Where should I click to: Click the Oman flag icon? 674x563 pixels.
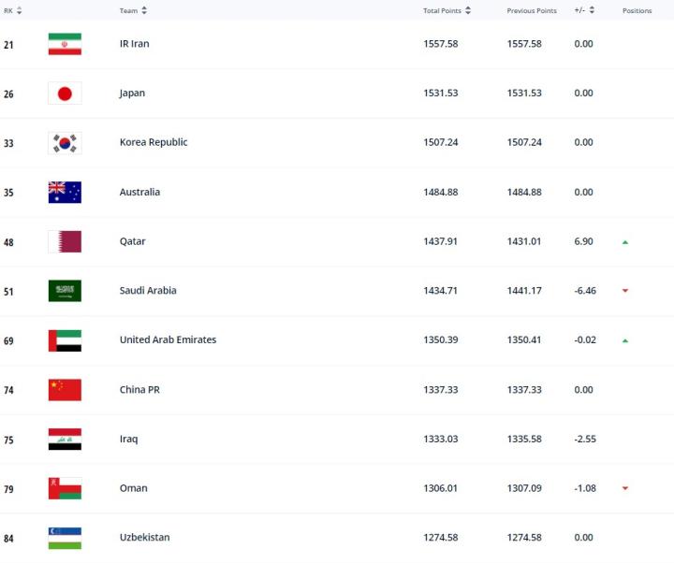[x=65, y=488]
